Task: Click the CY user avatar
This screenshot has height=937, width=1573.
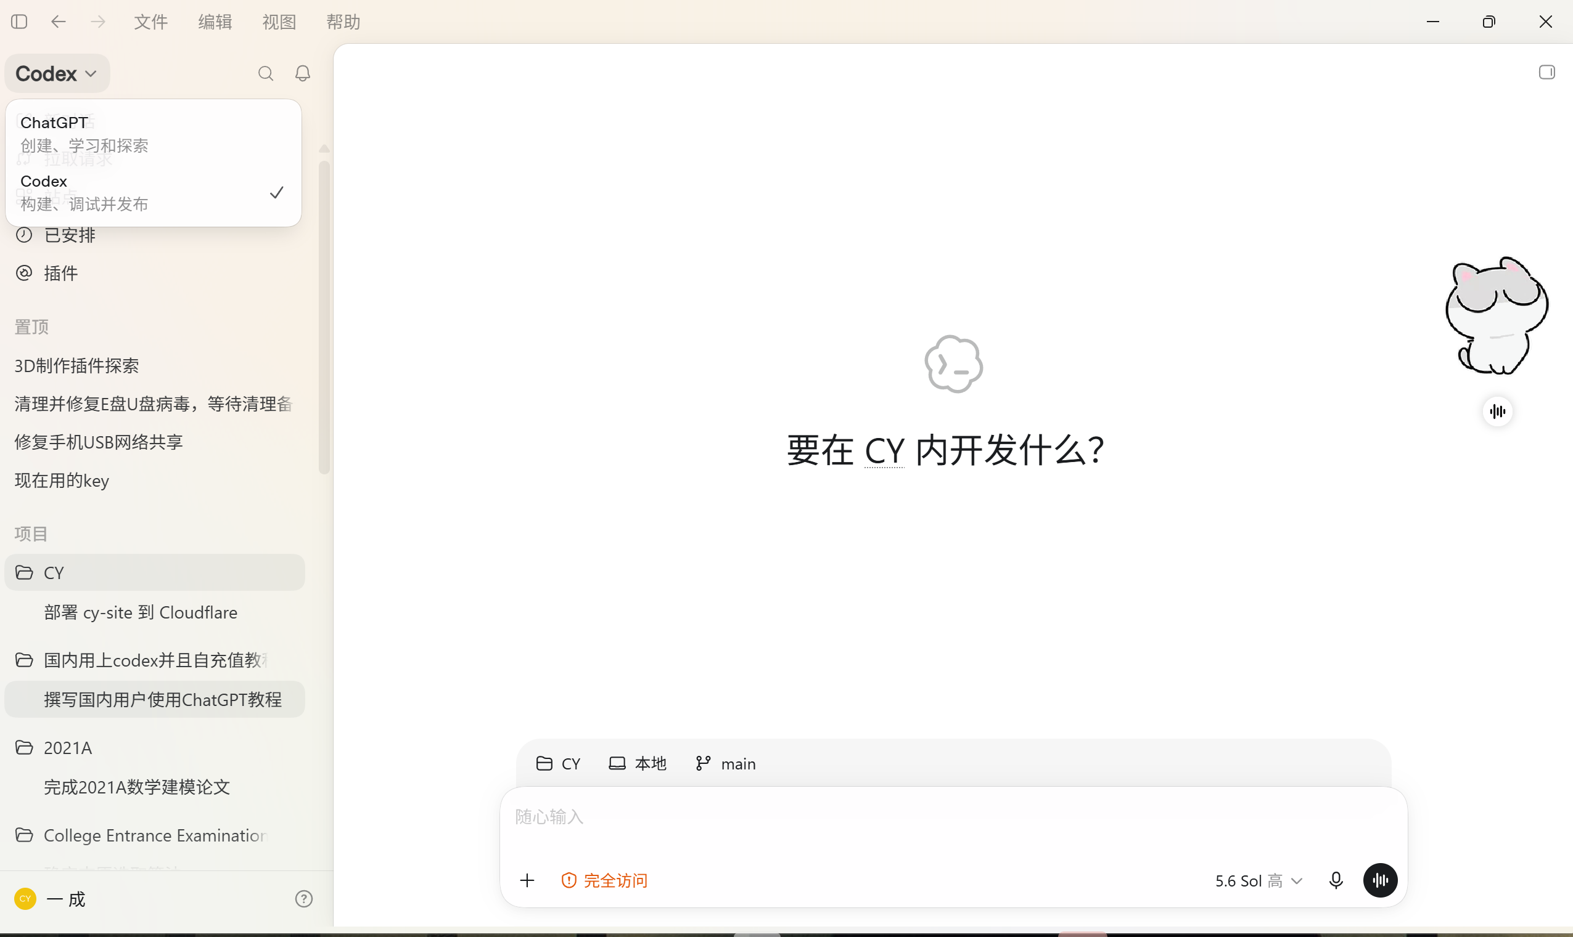Action: [25, 899]
